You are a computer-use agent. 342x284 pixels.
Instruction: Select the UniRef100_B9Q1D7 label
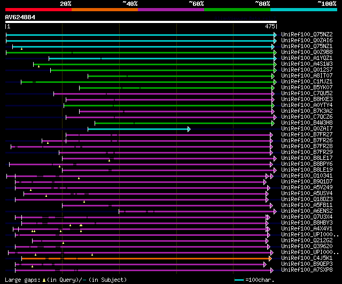pos(307,182)
